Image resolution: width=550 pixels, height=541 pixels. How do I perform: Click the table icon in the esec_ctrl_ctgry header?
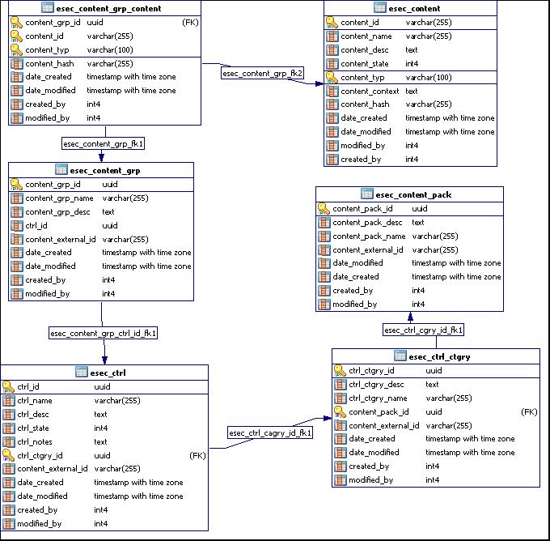(400, 356)
